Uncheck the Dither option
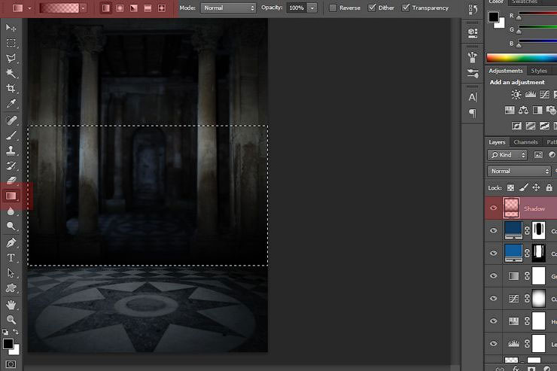This screenshot has height=371, width=557. tap(373, 8)
